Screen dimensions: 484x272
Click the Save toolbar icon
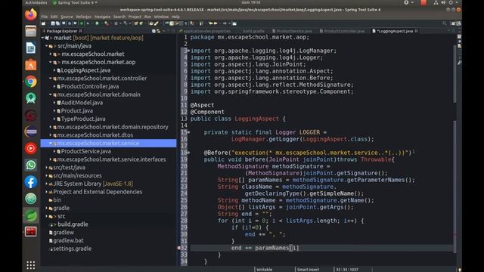(53, 23)
